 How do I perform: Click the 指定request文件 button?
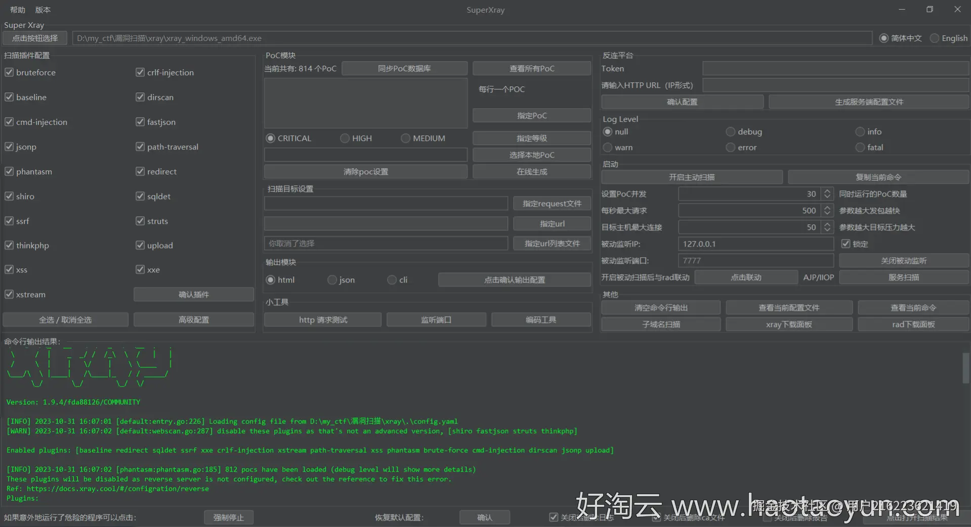click(552, 204)
